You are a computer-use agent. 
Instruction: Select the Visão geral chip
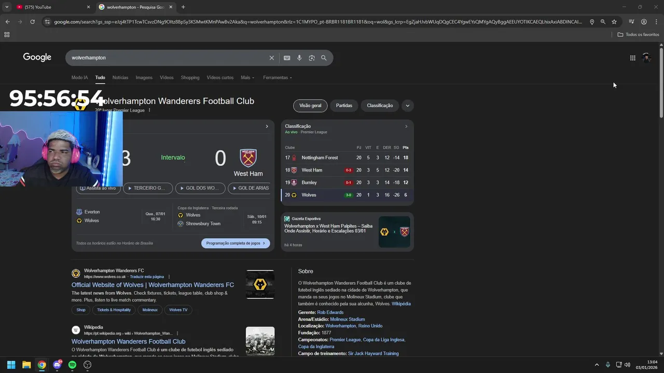pyautogui.click(x=310, y=106)
